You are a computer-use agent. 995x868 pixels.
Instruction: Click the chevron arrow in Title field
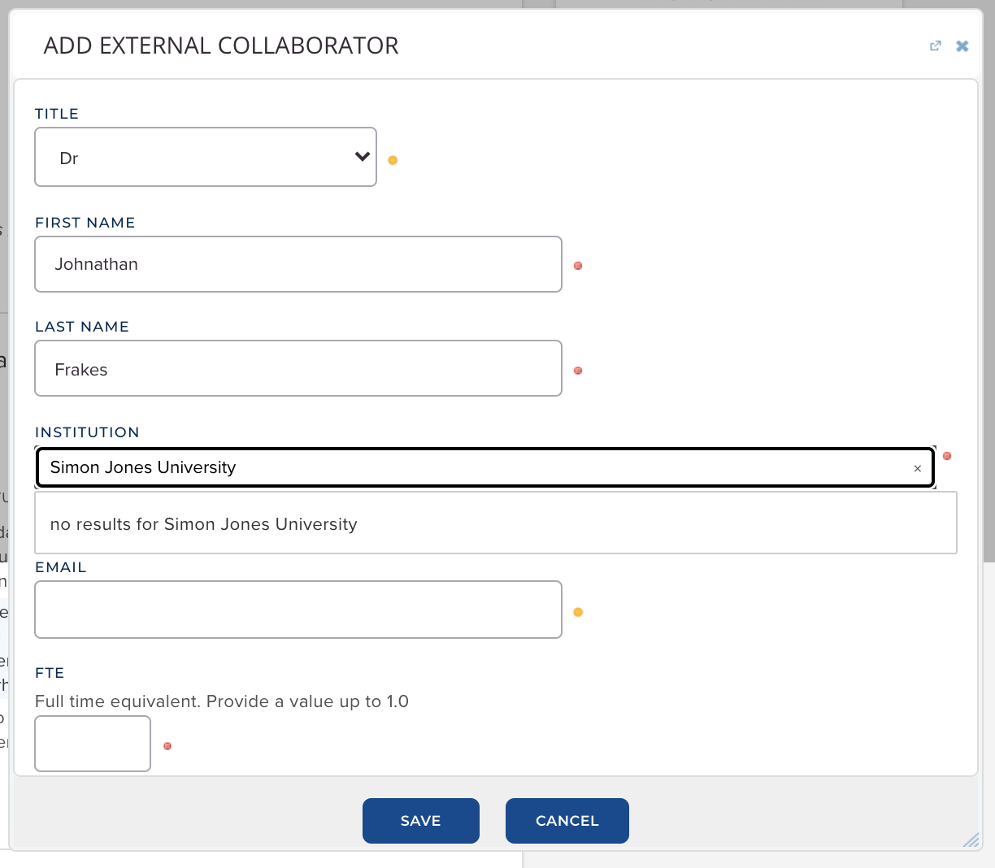pyautogui.click(x=363, y=157)
